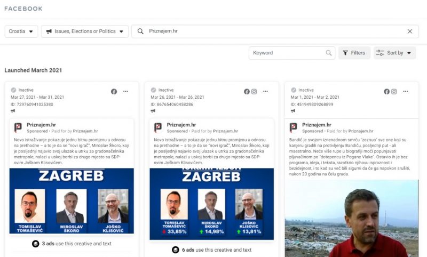The image size is (427, 257).
Task: Click Paid for by Priznajem.hr on second ad
Action: [x=215, y=131]
